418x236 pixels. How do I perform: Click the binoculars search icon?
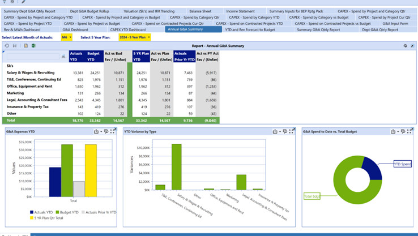click(63, 57)
